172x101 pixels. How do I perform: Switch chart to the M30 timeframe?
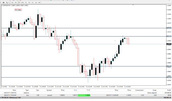click(x=23, y=2)
